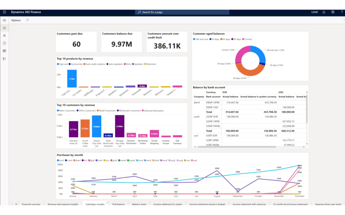Open the Trial balance tab
The width and height of the screenshot is (345, 215).
click(x=118, y=204)
